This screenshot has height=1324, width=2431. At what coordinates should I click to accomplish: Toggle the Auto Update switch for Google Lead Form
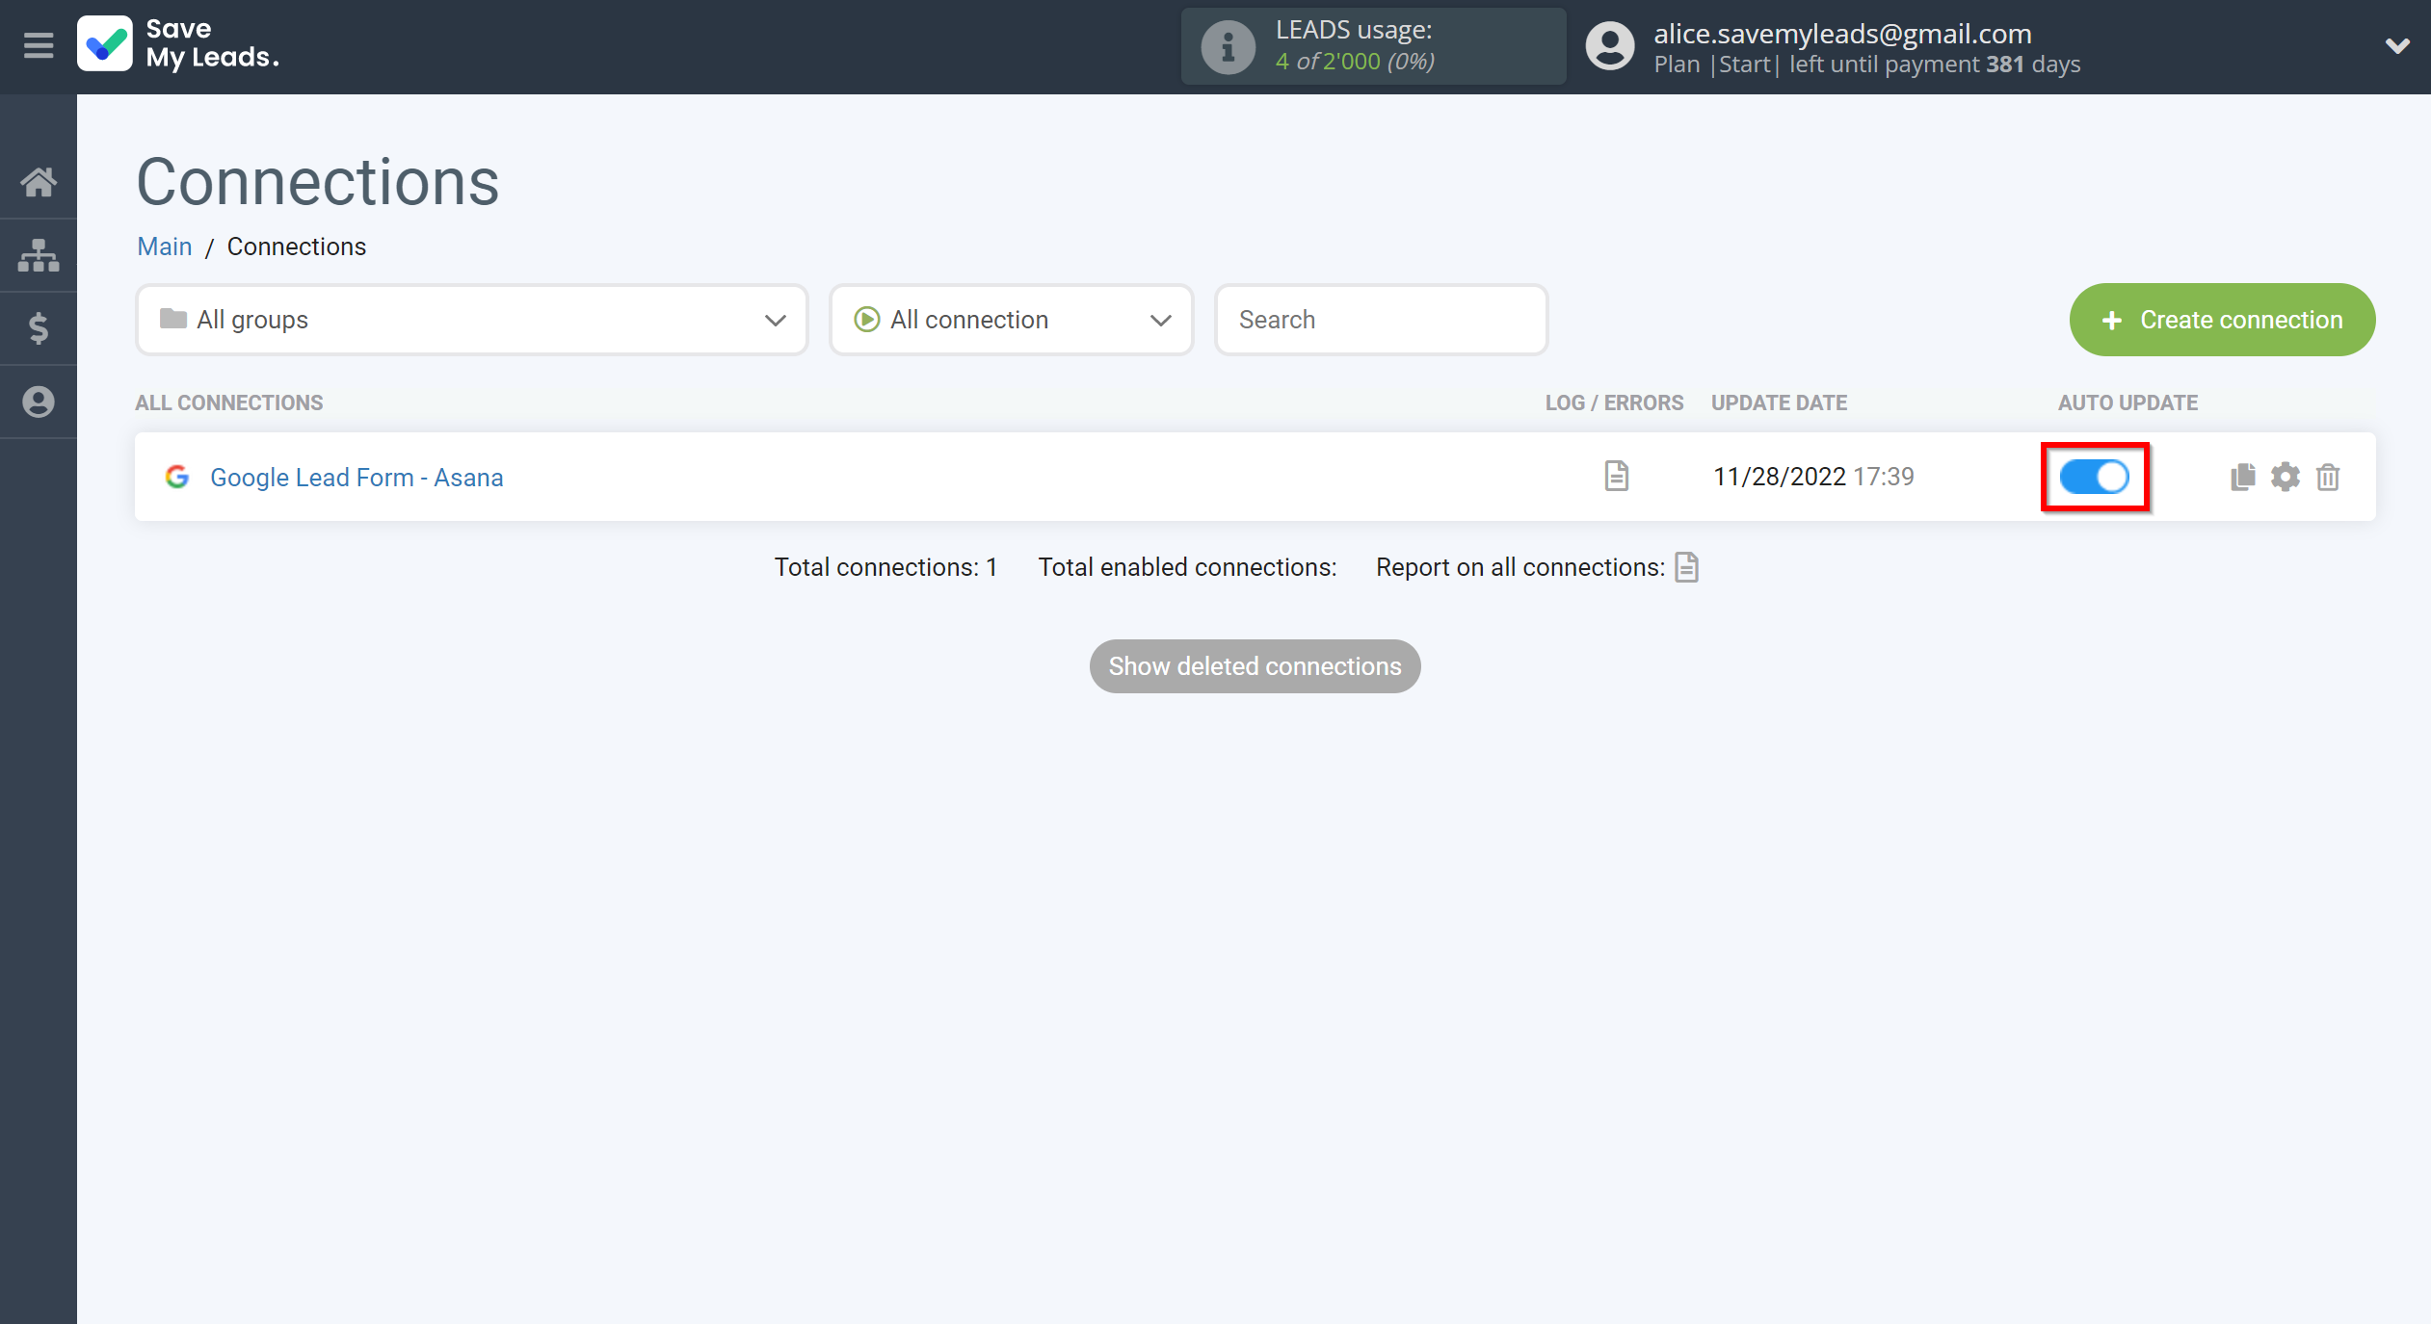click(x=2095, y=476)
